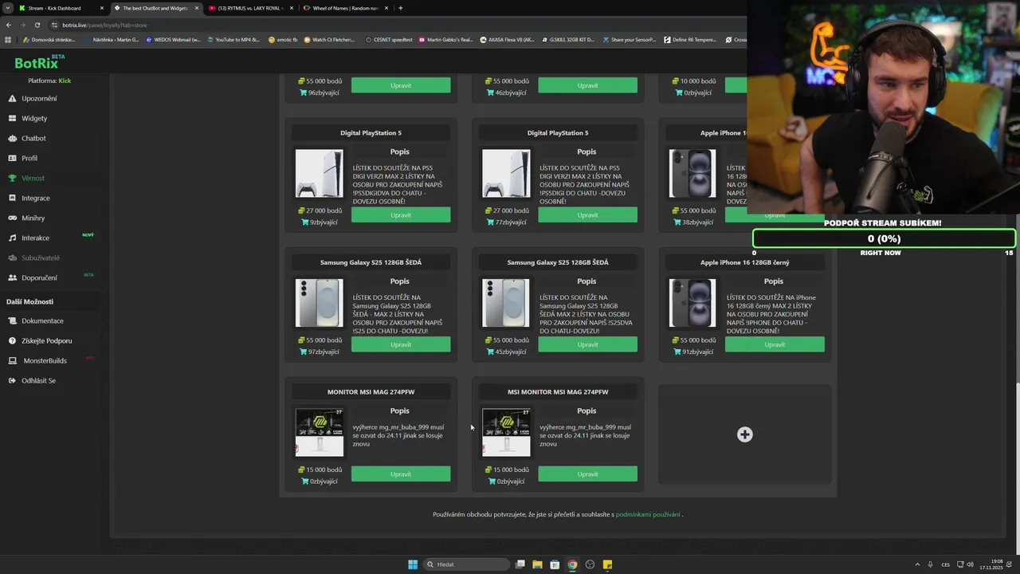Click Upravit on MSI MONITOR MSI MAG card
Image resolution: width=1020 pixels, height=574 pixels.
(587, 474)
